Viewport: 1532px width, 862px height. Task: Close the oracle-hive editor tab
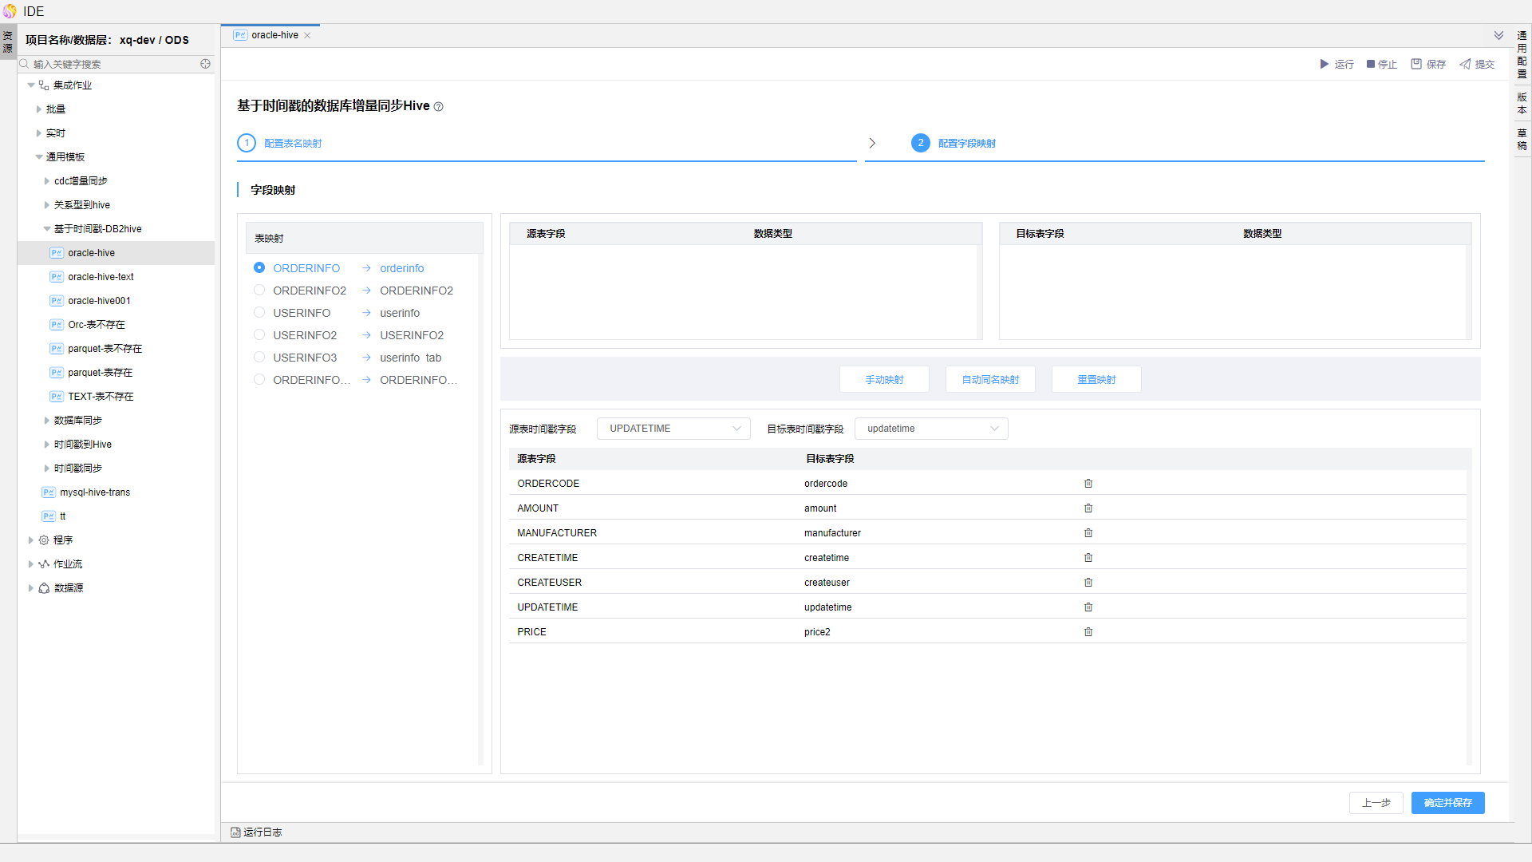pos(307,35)
